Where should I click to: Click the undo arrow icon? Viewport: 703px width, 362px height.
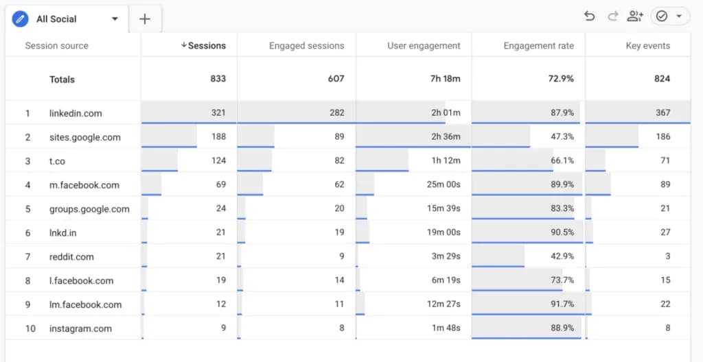click(589, 16)
